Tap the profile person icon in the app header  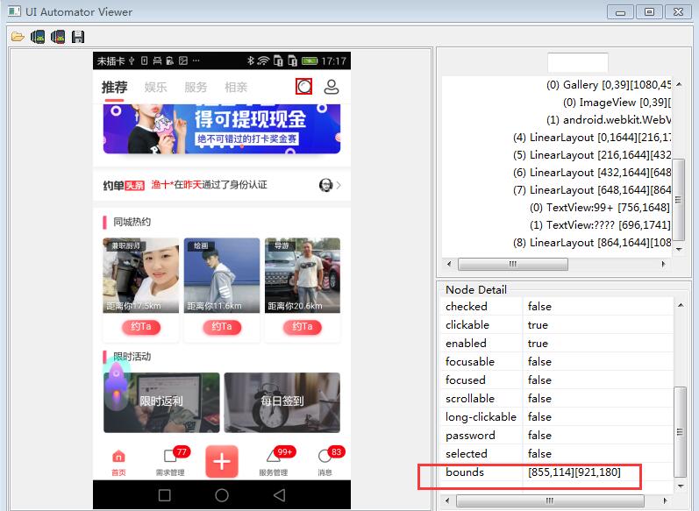[x=332, y=87]
